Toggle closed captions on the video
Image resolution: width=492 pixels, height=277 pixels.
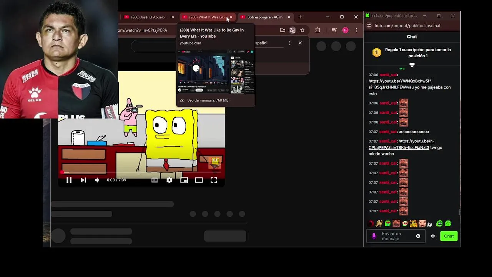[x=155, y=180]
